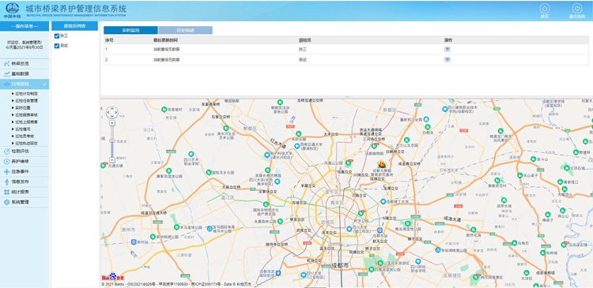Toggle the 张三 inspector checkbox
Image resolution: width=593 pixels, height=288 pixels.
(57, 36)
